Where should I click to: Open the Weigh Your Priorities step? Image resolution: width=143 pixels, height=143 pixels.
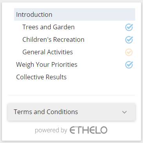(x=47, y=65)
